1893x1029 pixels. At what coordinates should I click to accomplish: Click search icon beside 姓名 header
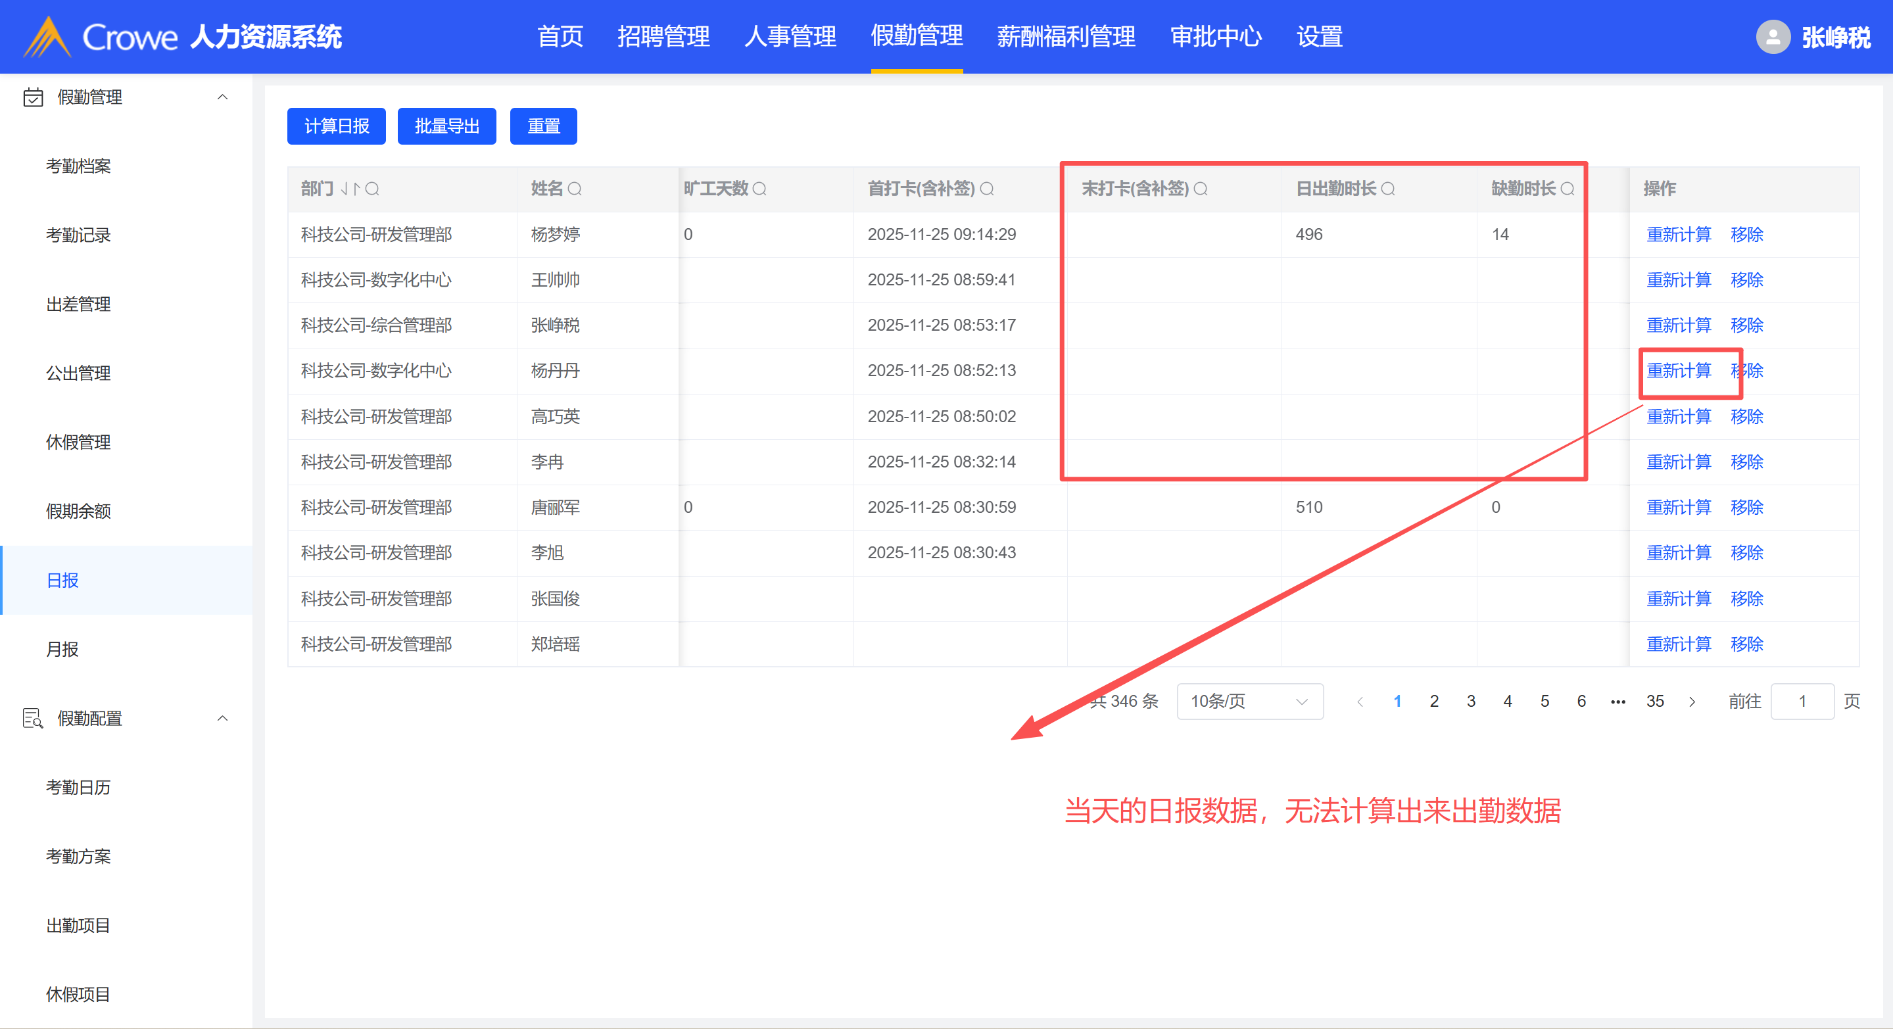click(575, 189)
